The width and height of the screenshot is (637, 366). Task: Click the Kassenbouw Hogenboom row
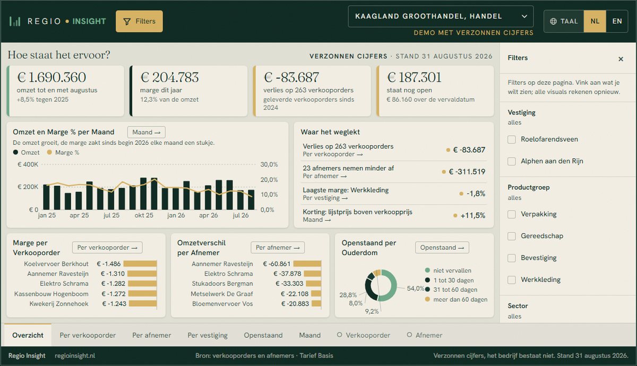tap(85, 294)
